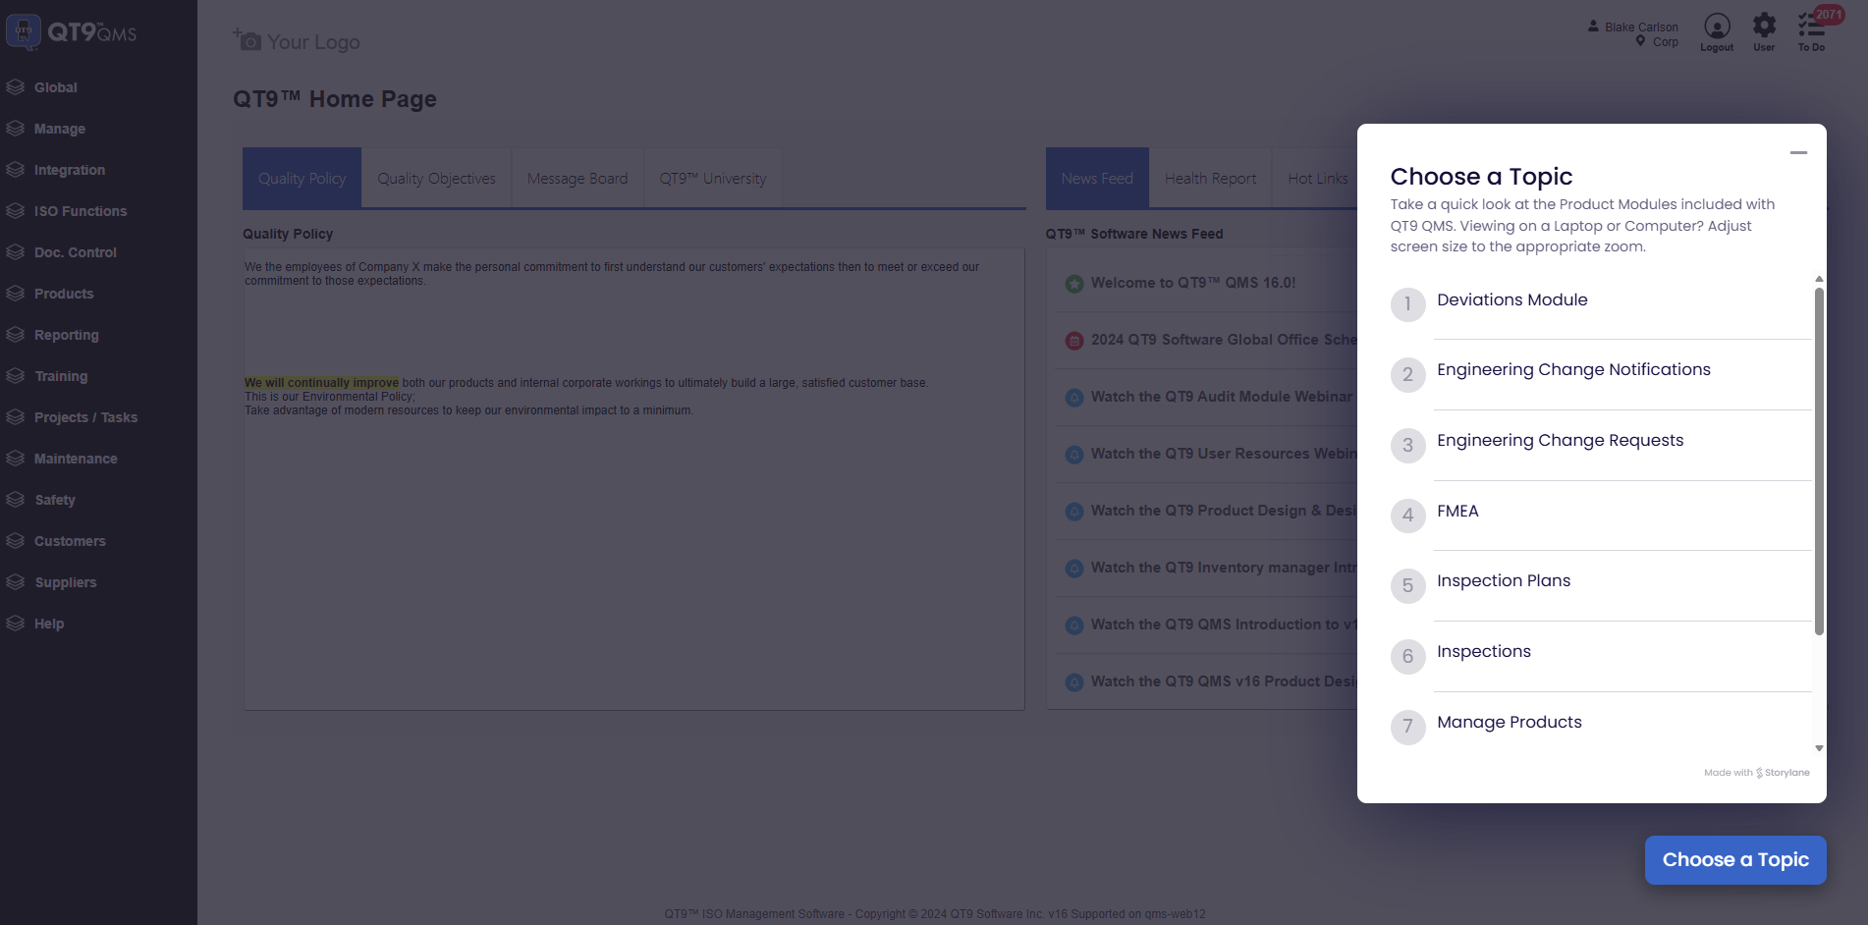Viewport: 1868px width, 925px height.
Task: Select the FMEA topic in the list
Action: click(x=1457, y=512)
